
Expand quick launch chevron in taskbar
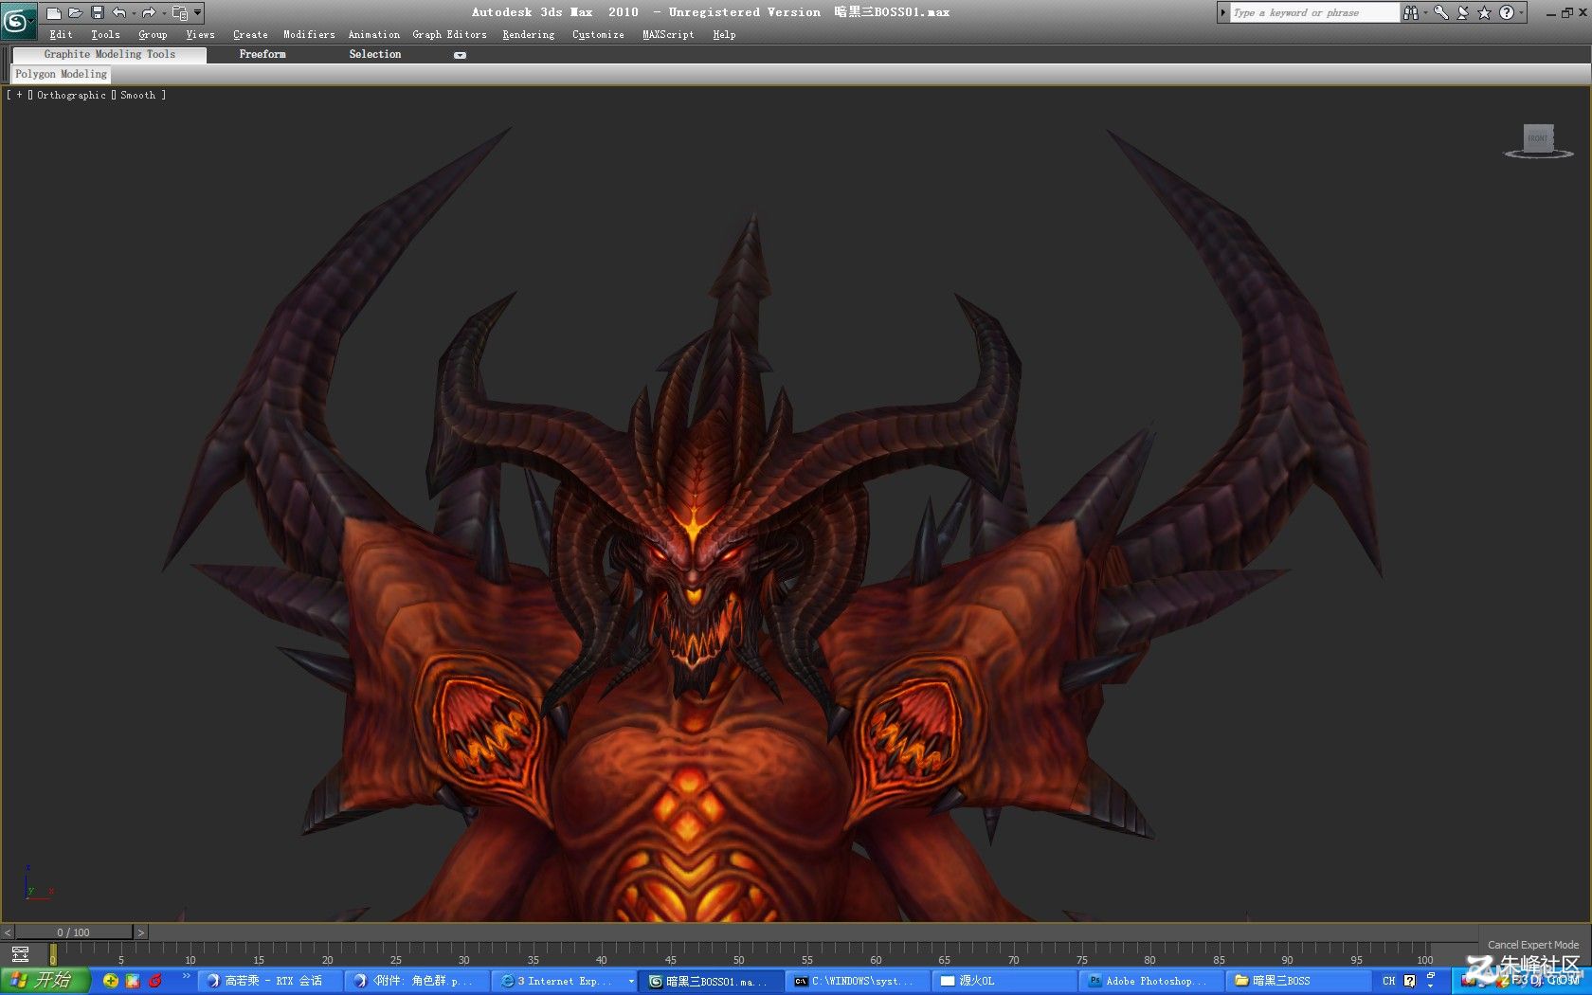tap(186, 976)
